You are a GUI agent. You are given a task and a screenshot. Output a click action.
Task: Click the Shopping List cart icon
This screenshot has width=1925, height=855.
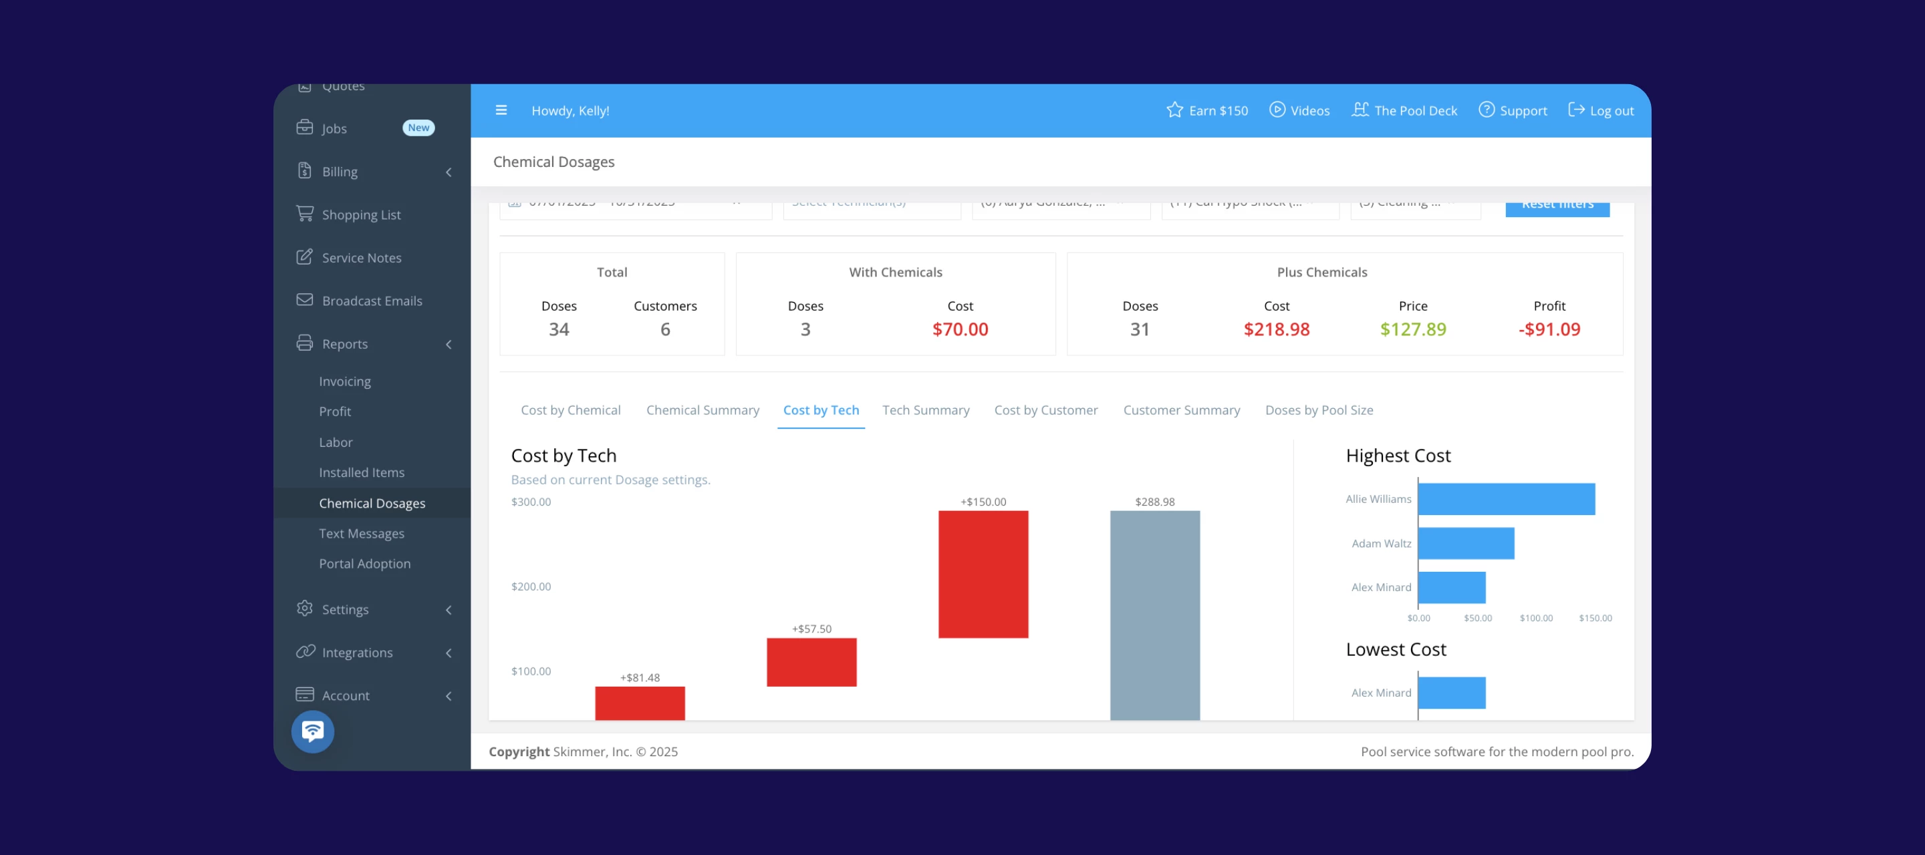(x=304, y=214)
